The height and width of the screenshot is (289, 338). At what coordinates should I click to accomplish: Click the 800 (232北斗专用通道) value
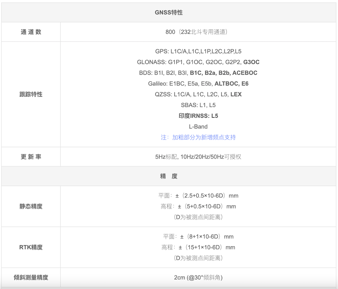point(196,32)
